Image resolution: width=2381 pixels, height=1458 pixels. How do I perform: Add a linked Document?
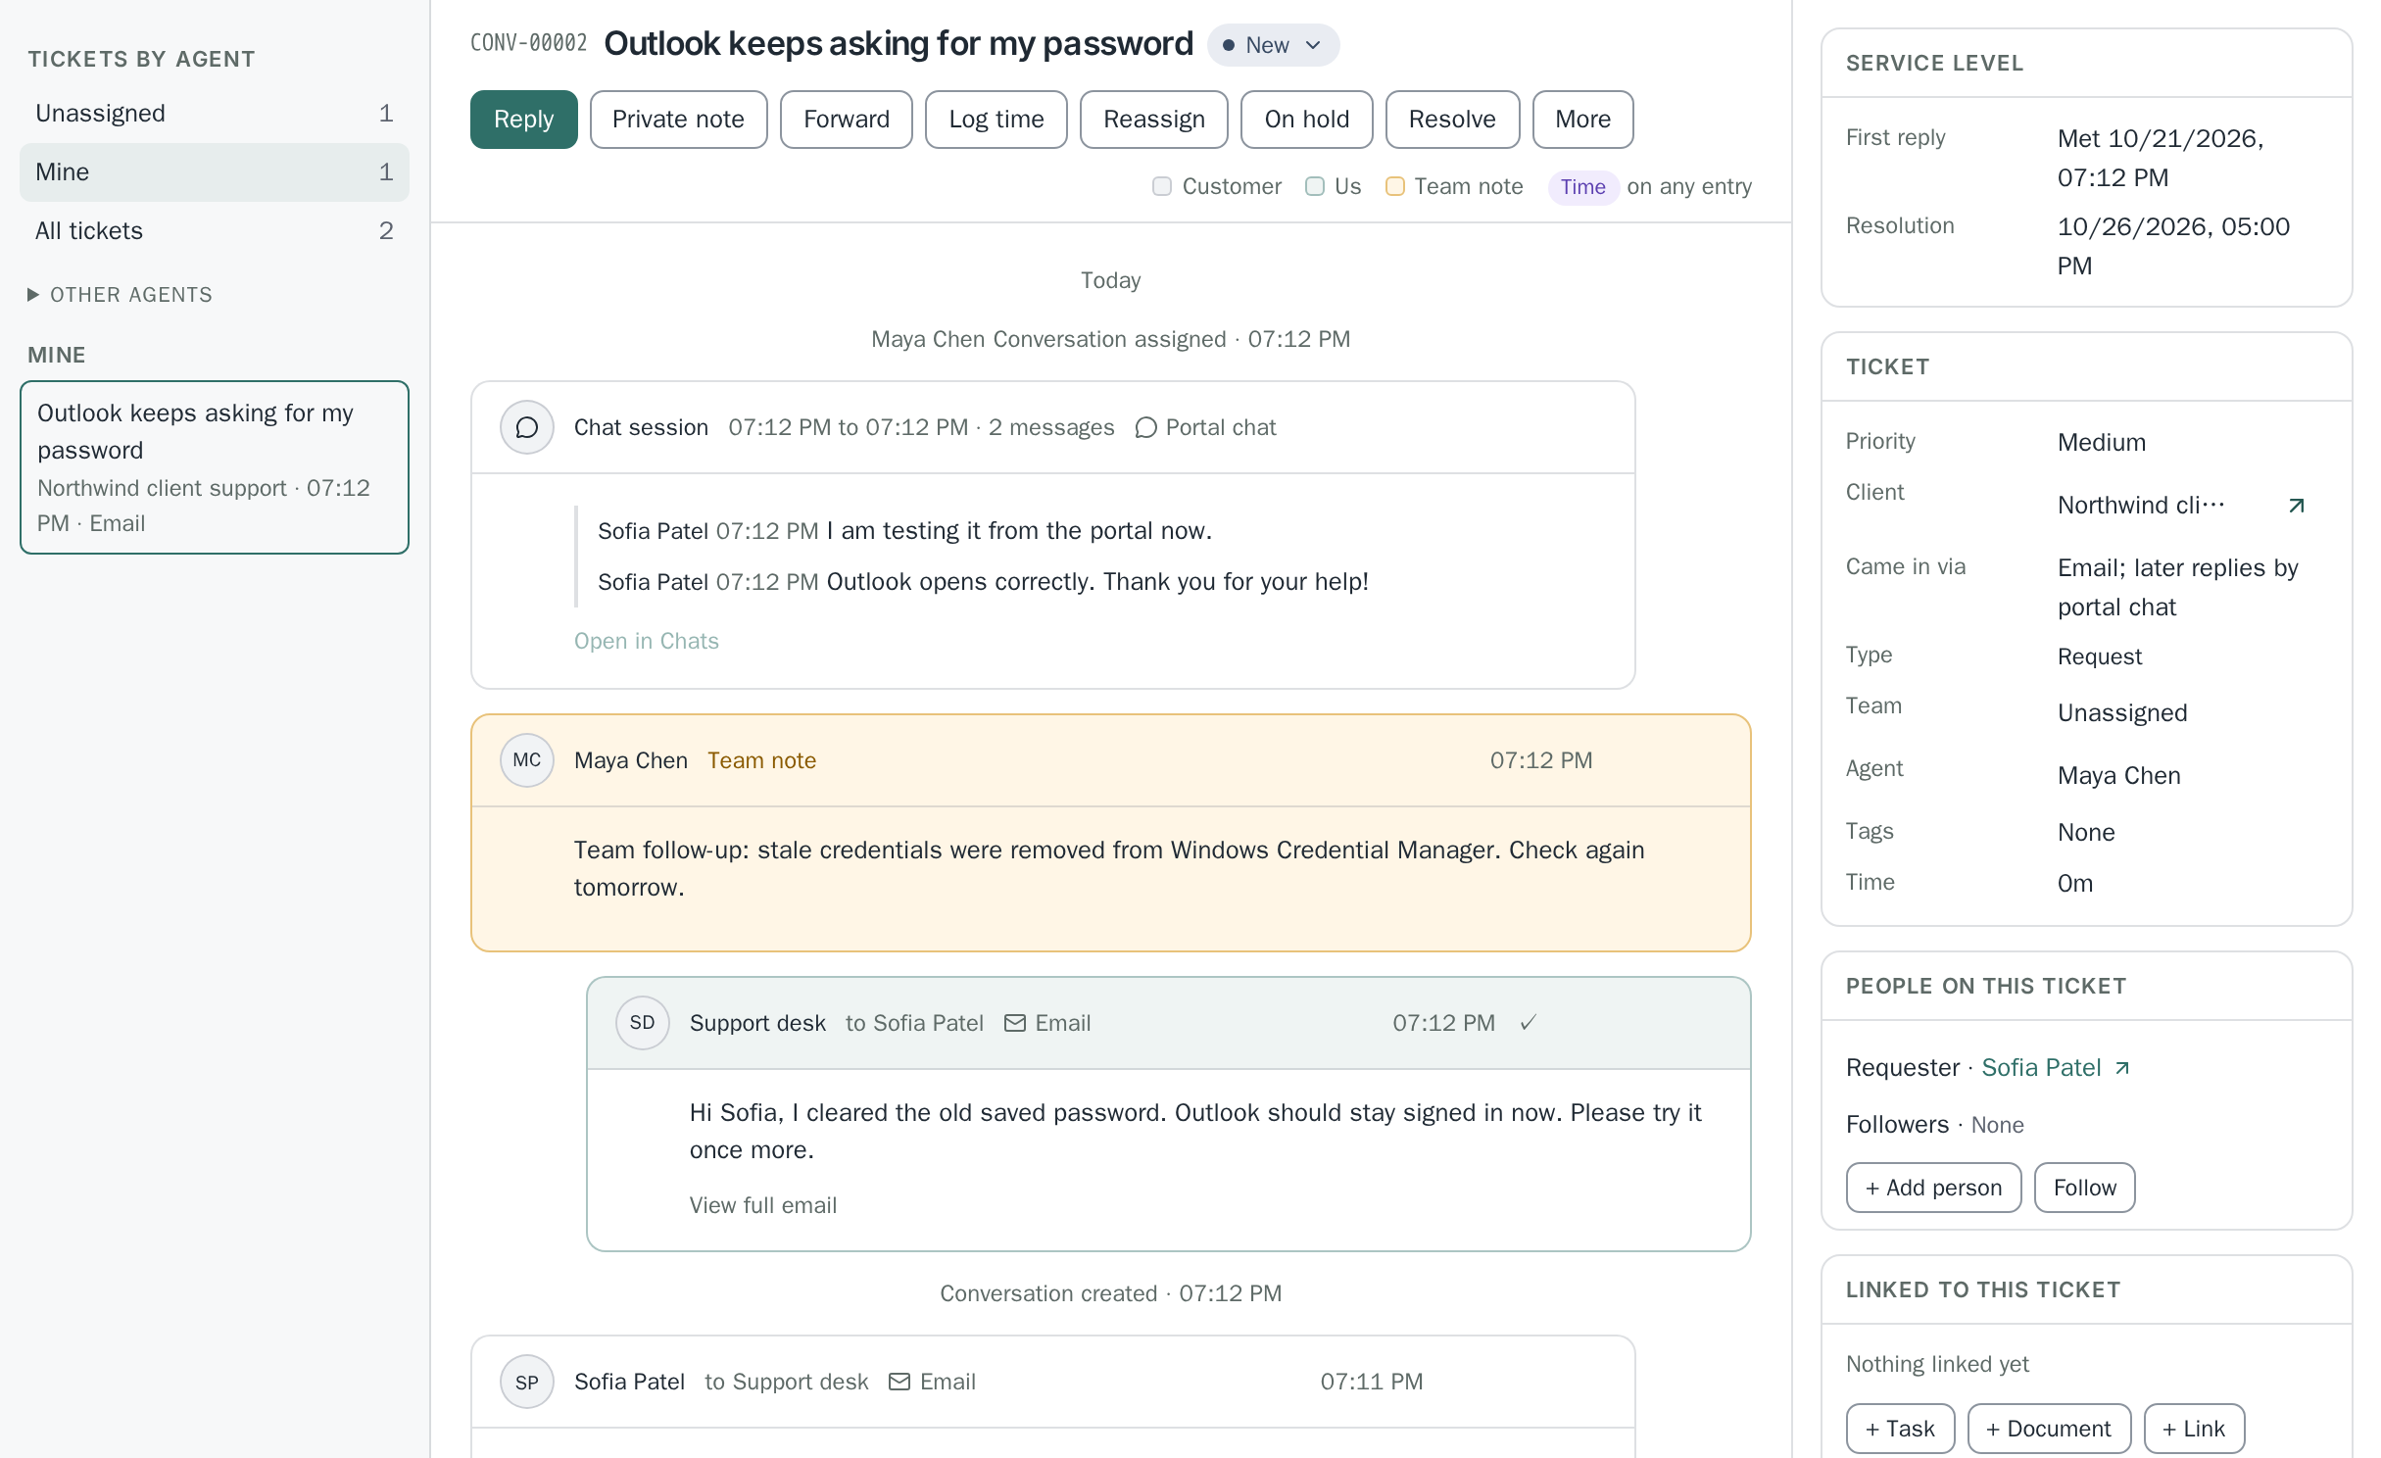point(2049,1429)
